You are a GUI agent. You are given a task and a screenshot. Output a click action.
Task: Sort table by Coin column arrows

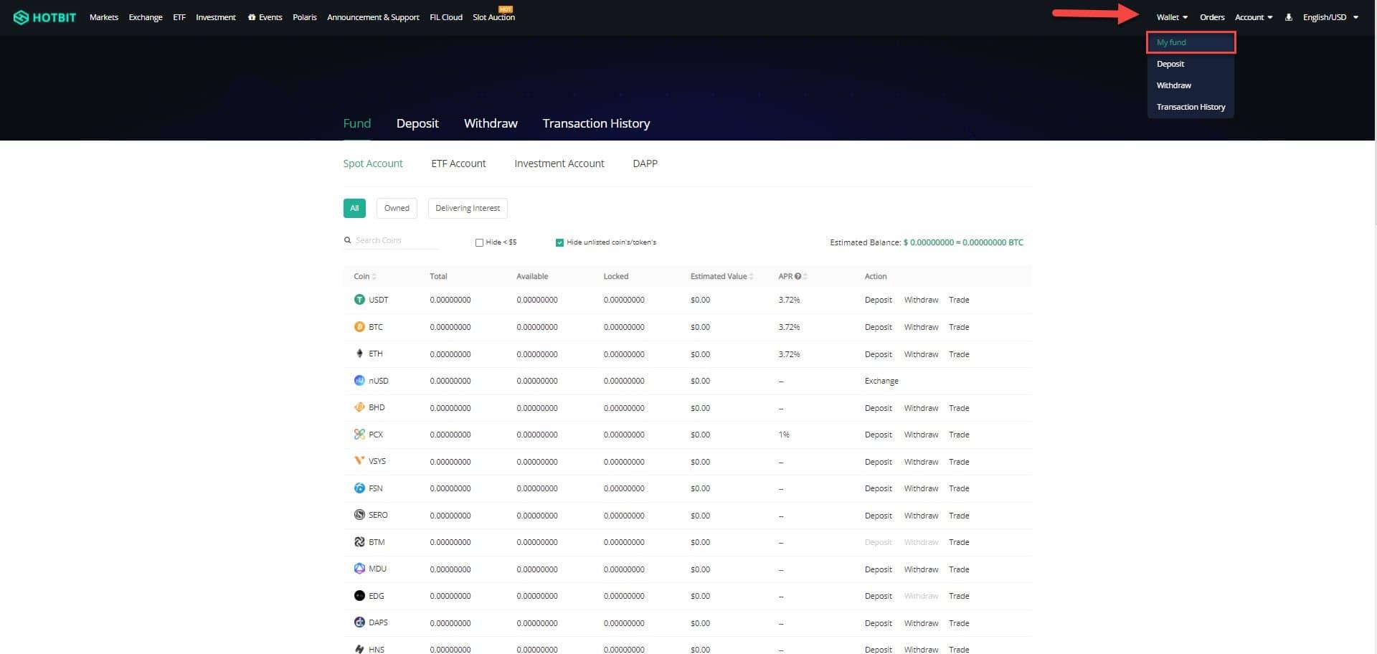tap(374, 277)
